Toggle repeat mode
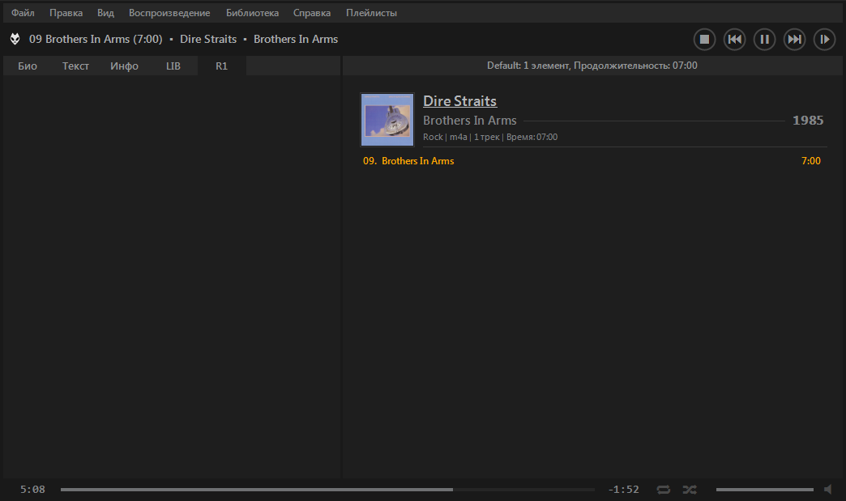This screenshot has width=846, height=501. 664,489
